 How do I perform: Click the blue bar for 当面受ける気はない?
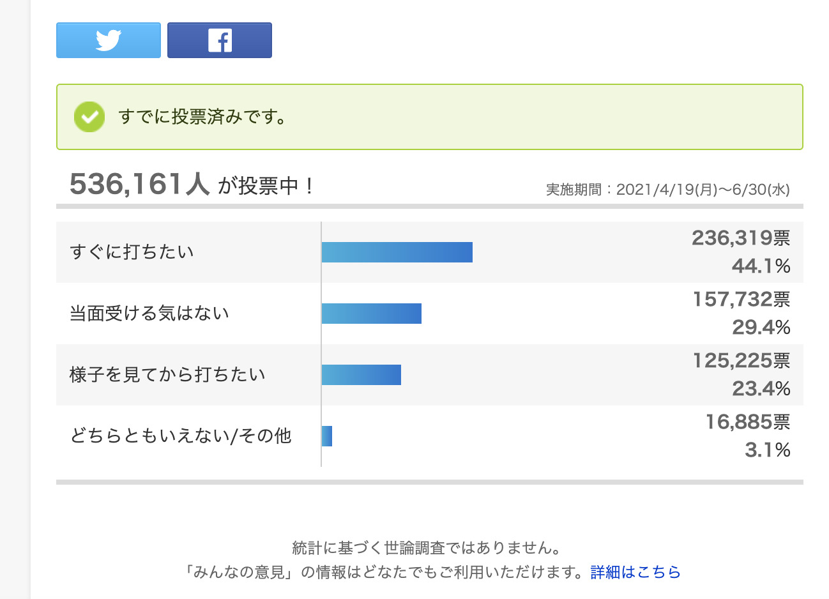click(371, 314)
